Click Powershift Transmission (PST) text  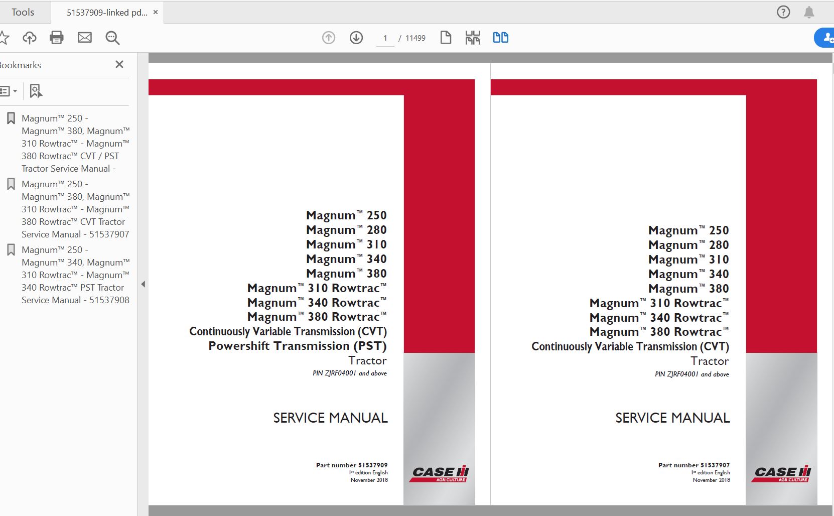tap(298, 346)
